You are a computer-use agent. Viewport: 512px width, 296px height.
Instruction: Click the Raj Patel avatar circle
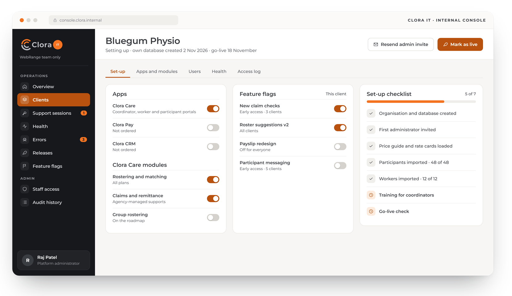[x=28, y=260]
